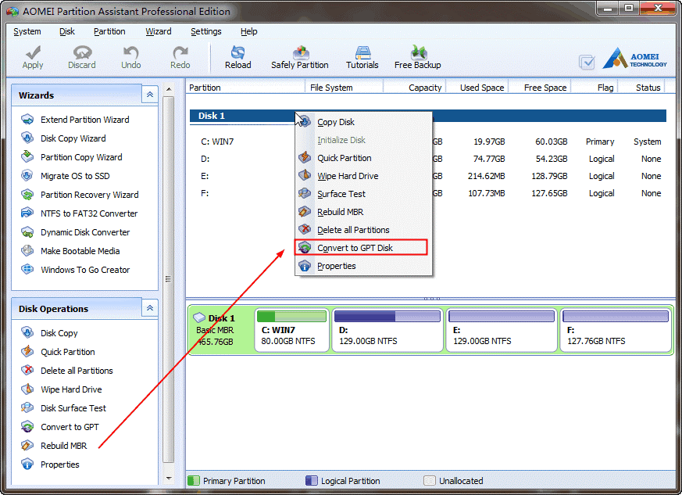Select Wipe Hard Drive in sidebar

(x=62, y=389)
